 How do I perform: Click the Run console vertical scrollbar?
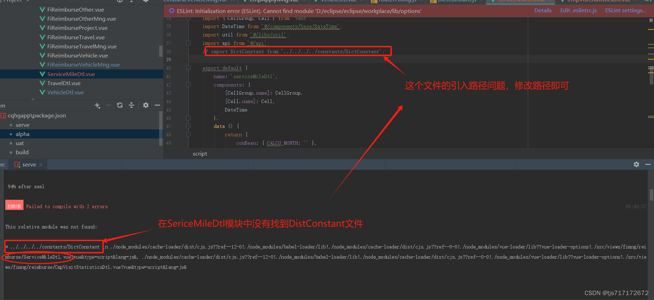(651, 195)
